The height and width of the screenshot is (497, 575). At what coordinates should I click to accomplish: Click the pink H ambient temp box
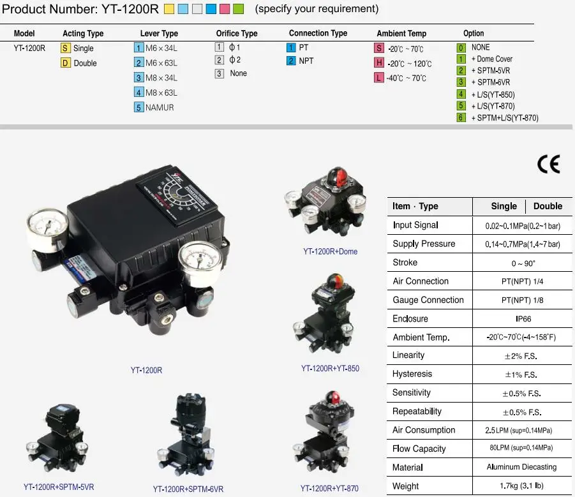[x=379, y=63]
